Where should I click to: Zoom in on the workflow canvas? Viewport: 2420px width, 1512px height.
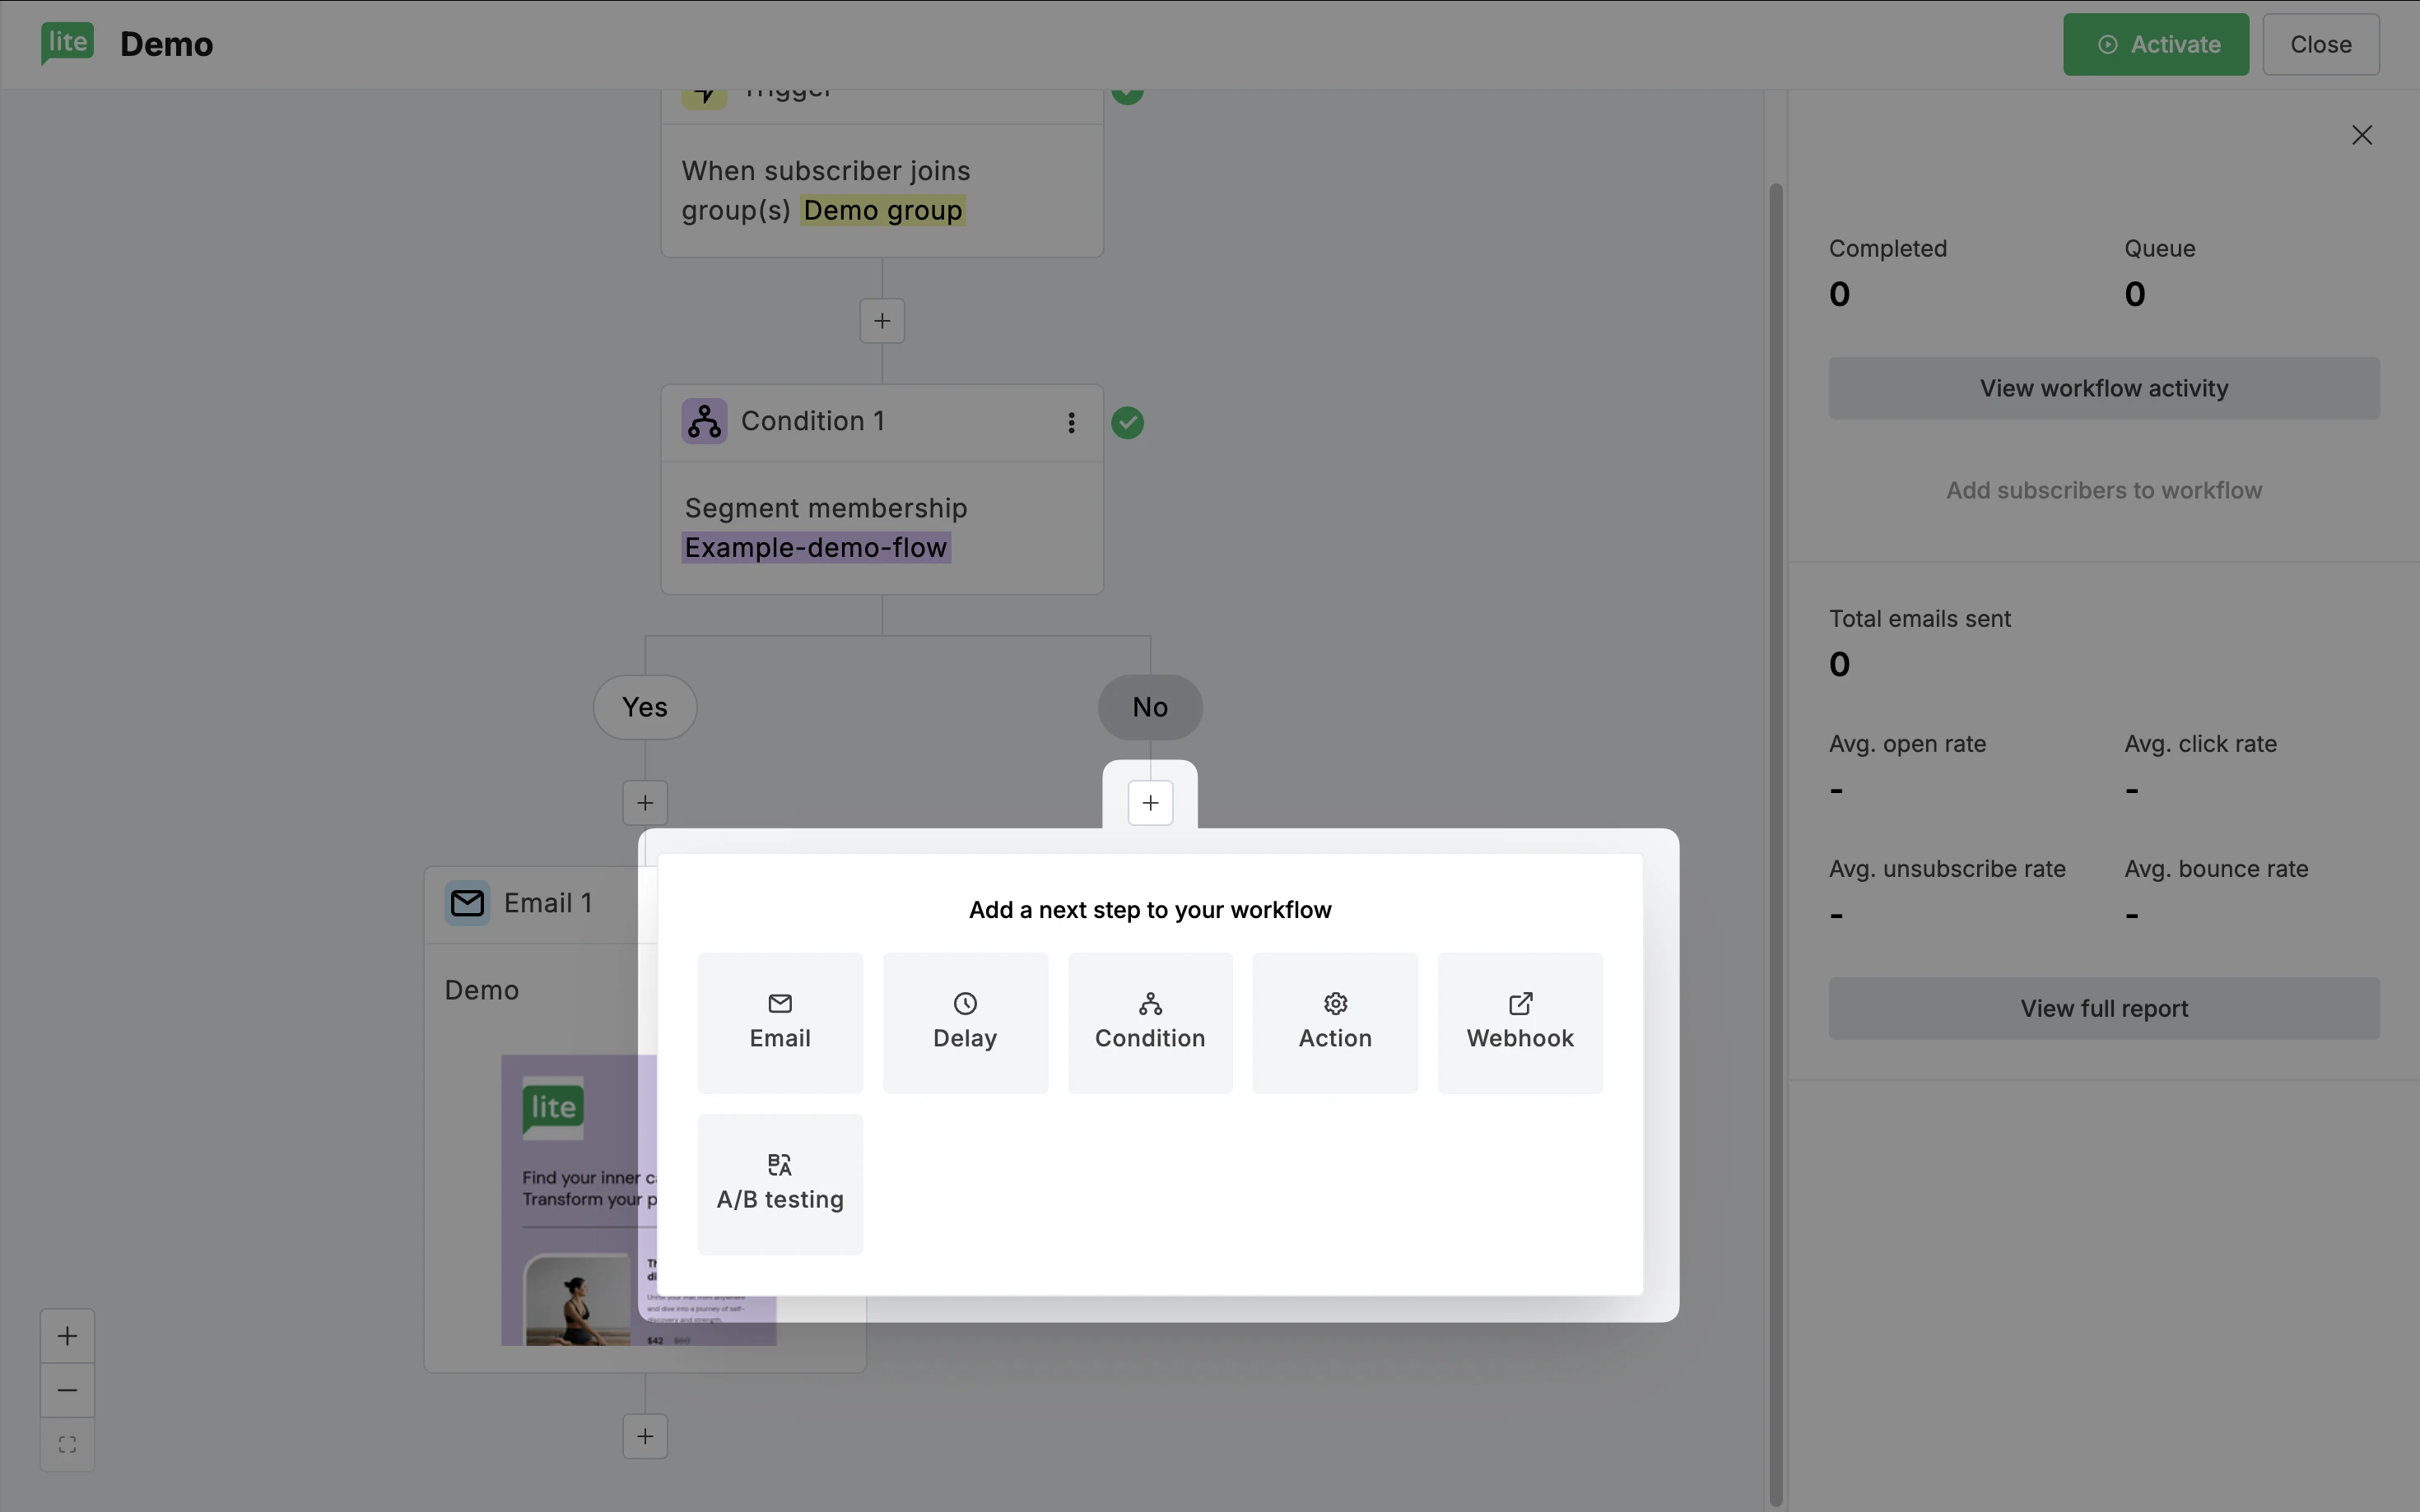click(67, 1335)
